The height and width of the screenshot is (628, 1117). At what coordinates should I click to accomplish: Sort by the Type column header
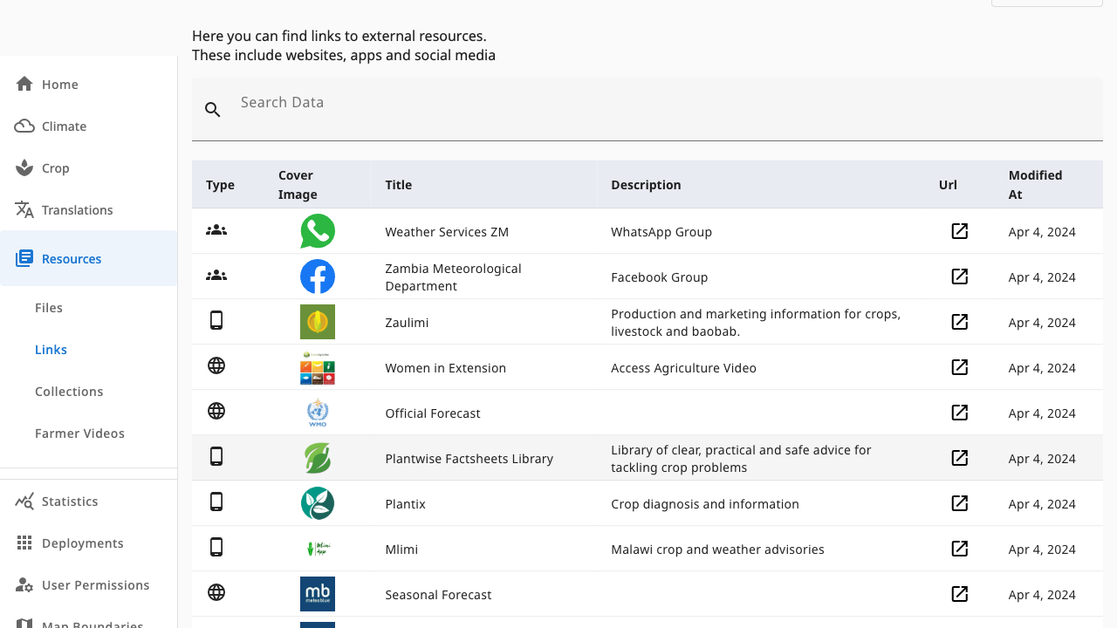(220, 185)
